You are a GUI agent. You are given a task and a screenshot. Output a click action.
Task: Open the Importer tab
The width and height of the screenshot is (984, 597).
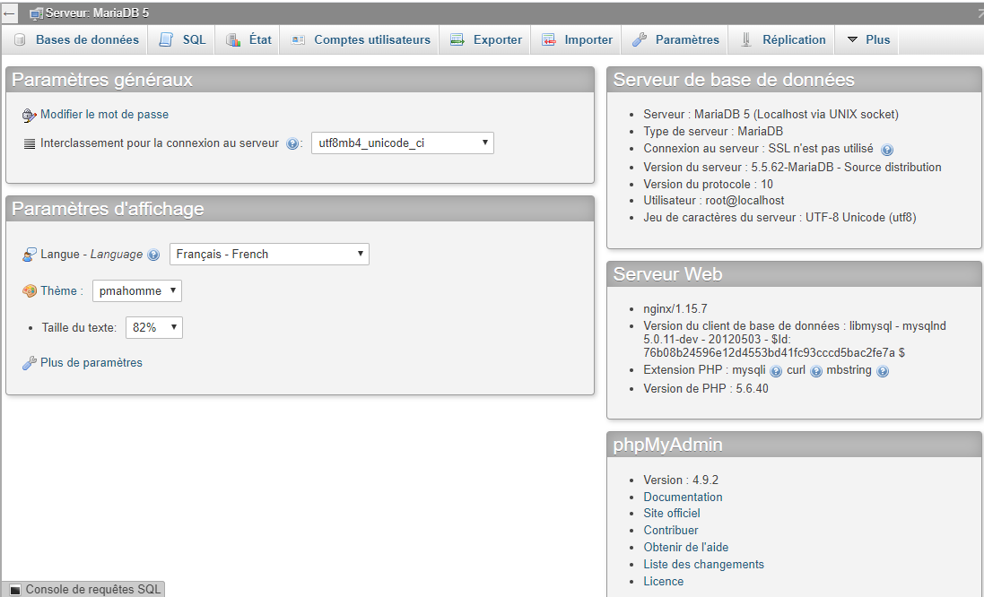(x=578, y=39)
